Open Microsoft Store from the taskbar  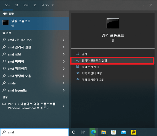(114, 132)
